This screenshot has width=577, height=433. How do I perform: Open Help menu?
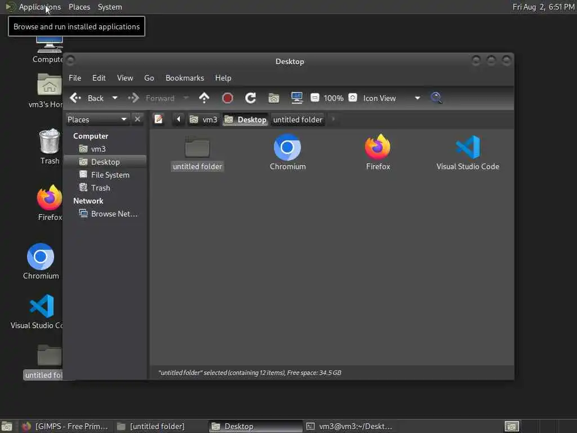pyautogui.click(x=223, y=78)
